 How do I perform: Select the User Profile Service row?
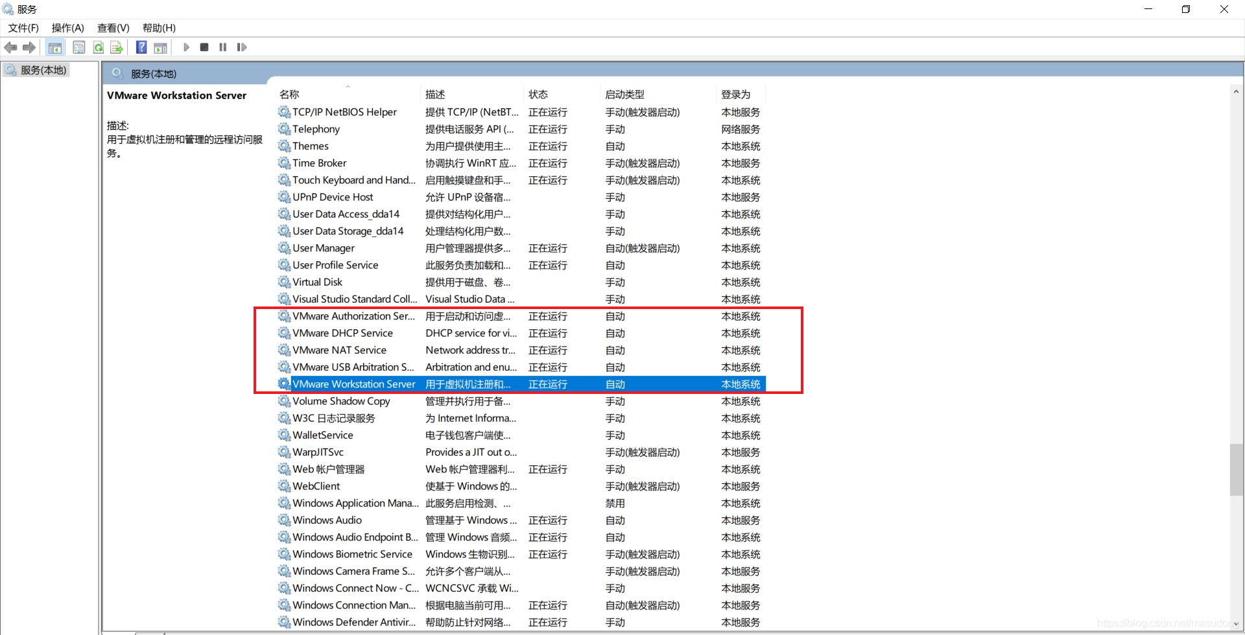point(521,265)
